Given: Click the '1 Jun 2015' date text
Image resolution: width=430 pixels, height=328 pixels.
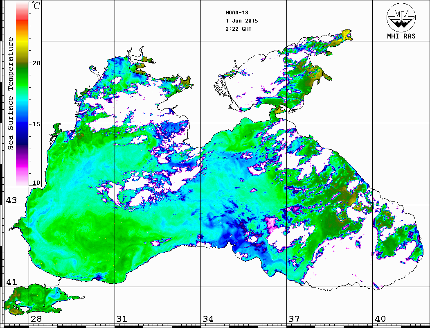Looking at the screenshot, I should coord(242,21).
